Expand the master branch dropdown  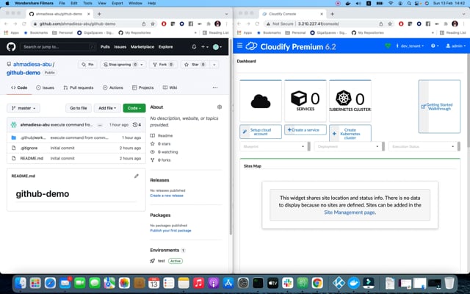pos(23,108)
